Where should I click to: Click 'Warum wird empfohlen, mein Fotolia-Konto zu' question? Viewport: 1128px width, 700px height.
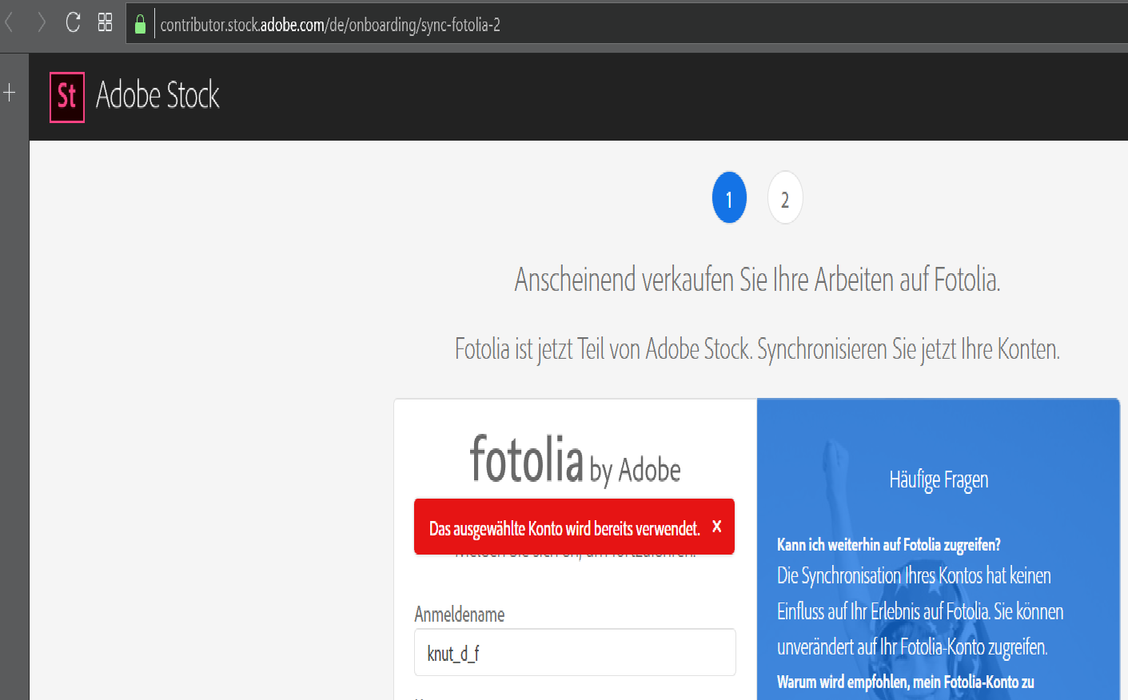[905, 682]
